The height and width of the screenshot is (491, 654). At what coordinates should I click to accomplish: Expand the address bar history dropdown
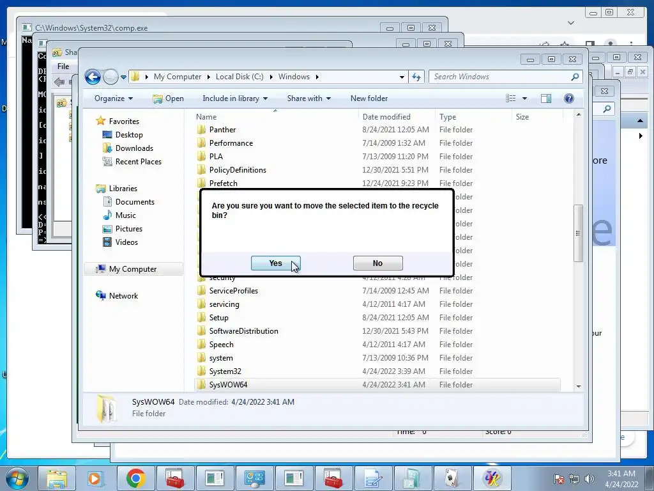(x=402, y=77)
